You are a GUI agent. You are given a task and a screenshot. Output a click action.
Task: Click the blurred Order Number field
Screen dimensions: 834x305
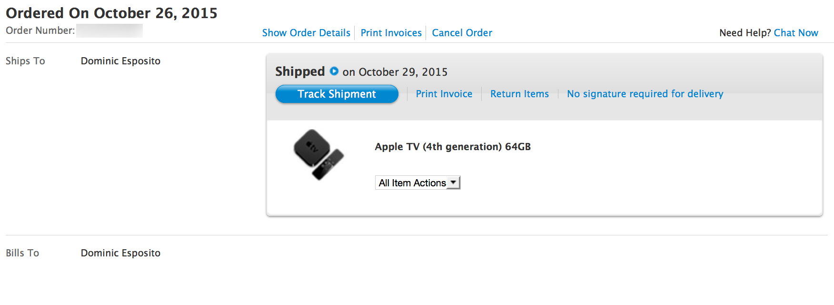[110, 30]
